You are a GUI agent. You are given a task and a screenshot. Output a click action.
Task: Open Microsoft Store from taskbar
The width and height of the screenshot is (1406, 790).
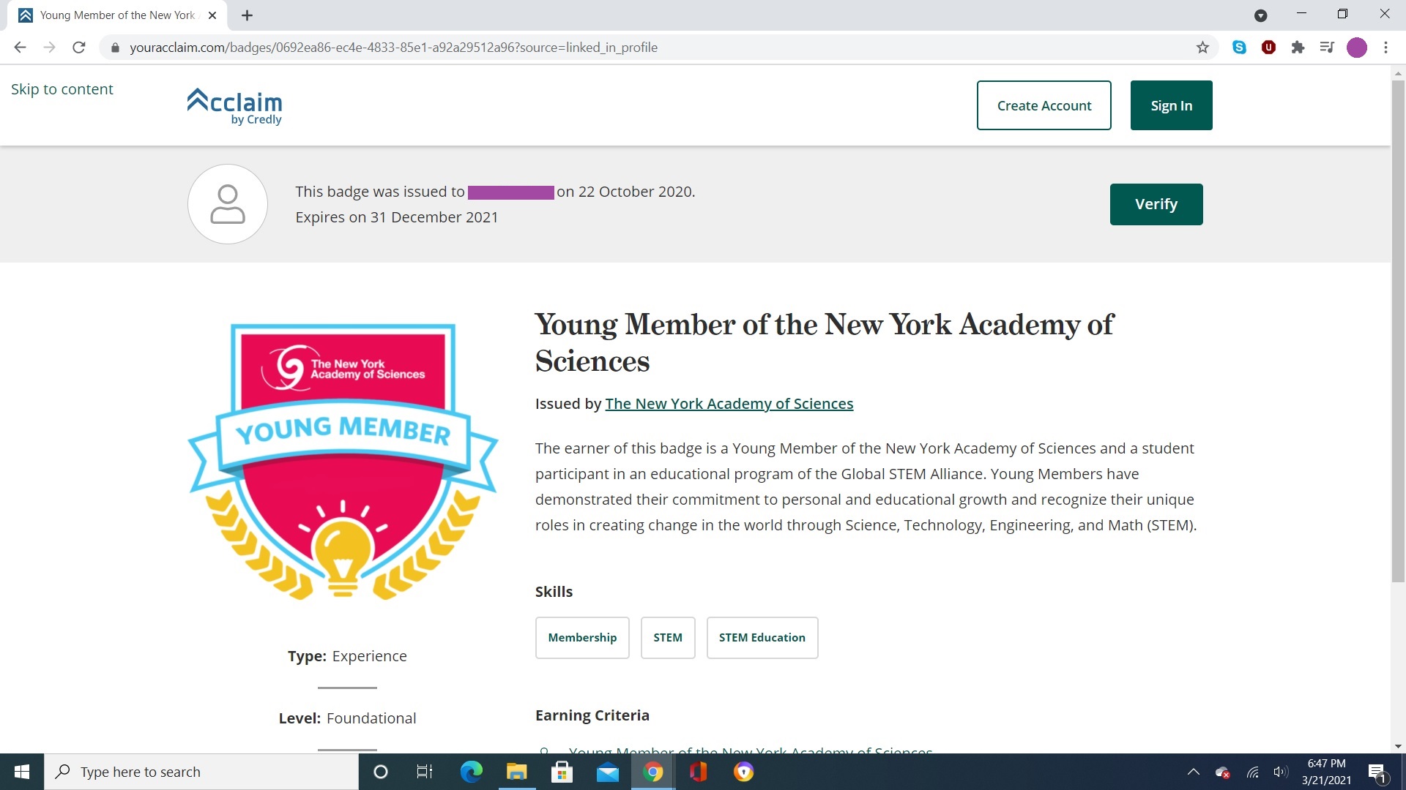562,772
